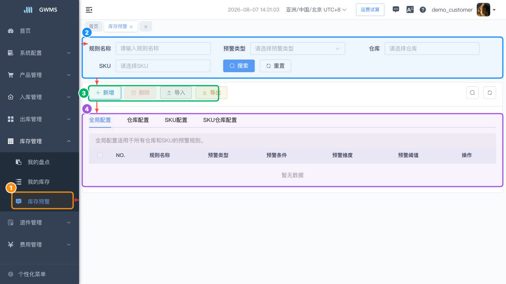Click the 预警维度 column header
The height and width of the screenshot is (284, 506).
(342, 155)
